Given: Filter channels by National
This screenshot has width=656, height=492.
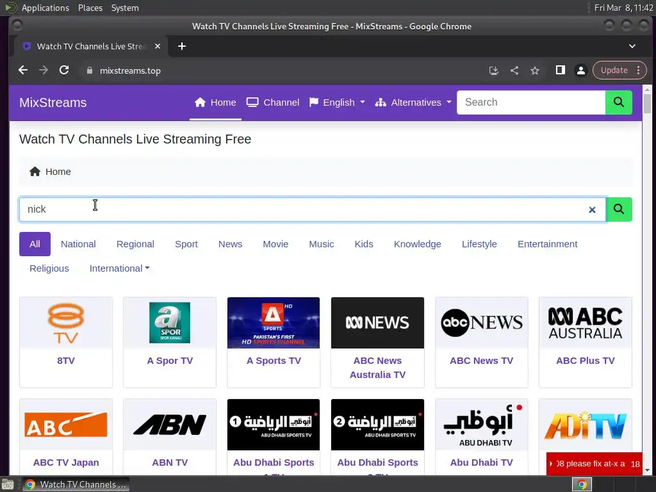Looking at the screenshot, I should pos(78,244).
